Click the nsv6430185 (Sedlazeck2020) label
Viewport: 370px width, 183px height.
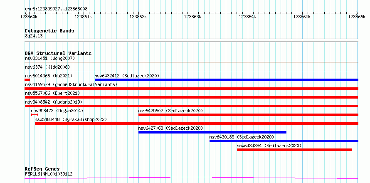242,137
